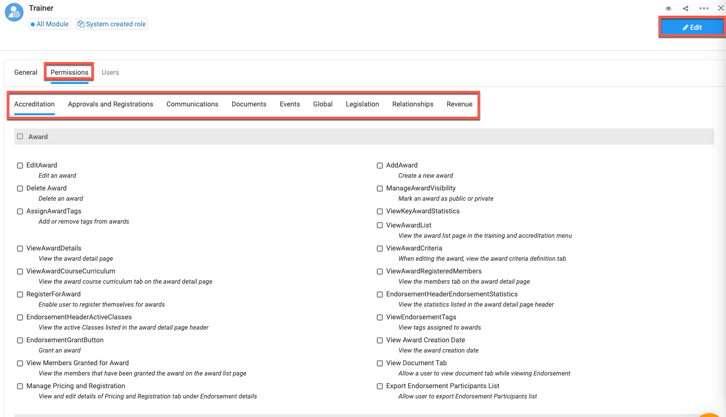Open the share icon for the Trainer role

tap(685, 8)
